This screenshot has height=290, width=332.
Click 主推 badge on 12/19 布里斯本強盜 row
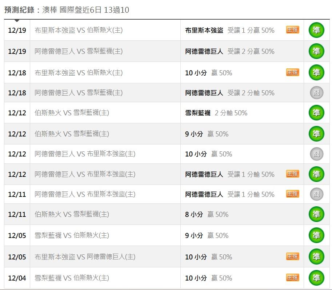coord(292,30)
